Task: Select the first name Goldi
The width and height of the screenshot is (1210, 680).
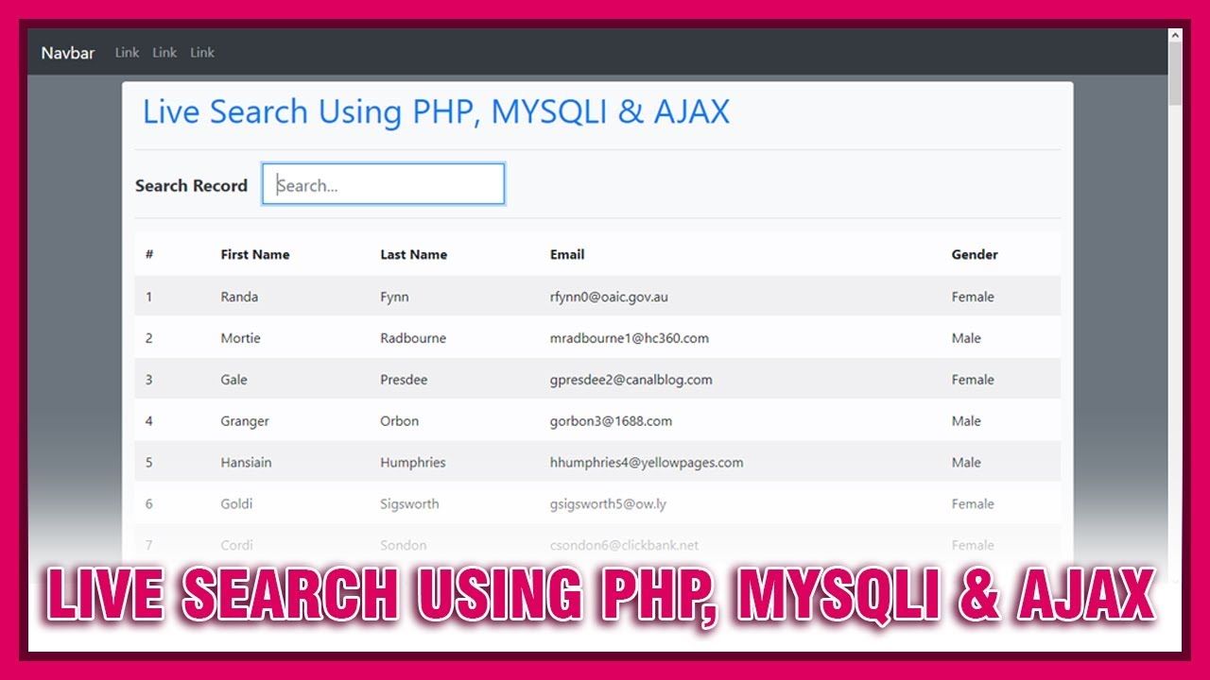Action: [236, 504]
